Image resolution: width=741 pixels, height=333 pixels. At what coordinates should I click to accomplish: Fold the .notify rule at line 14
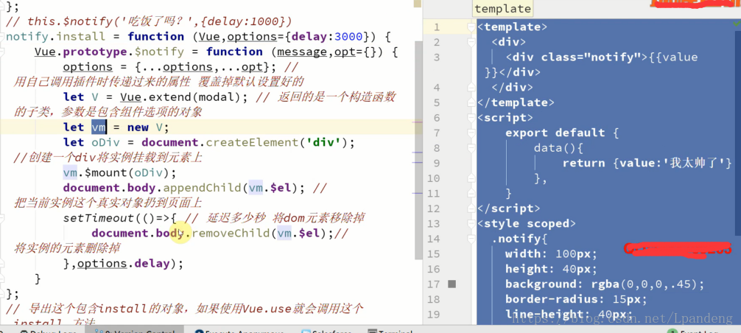[x=471, y=239]
